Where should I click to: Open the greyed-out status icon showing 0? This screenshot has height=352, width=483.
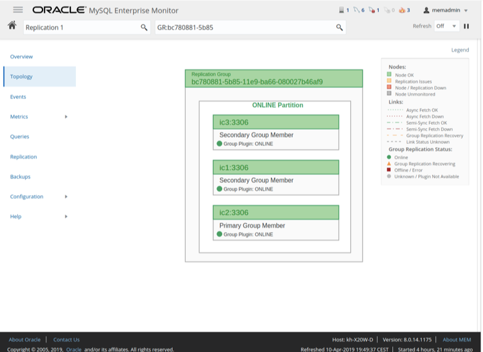[387, 10]
